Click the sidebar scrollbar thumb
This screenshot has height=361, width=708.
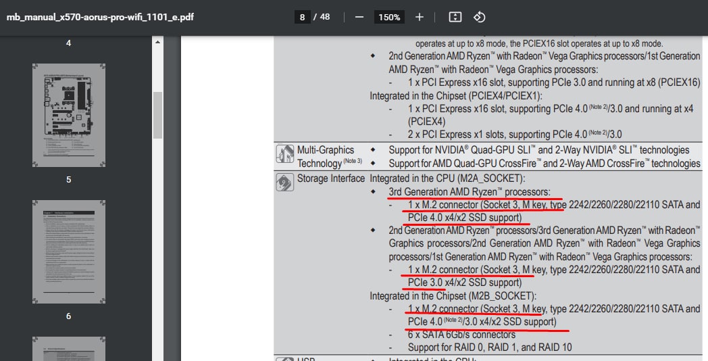pyautogui.click(x=157, y=115)
